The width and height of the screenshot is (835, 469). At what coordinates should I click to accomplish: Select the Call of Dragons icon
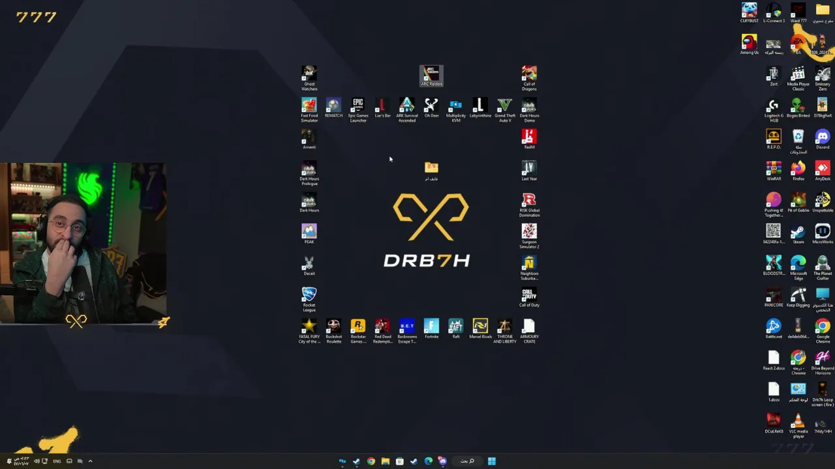coord(529,78)
